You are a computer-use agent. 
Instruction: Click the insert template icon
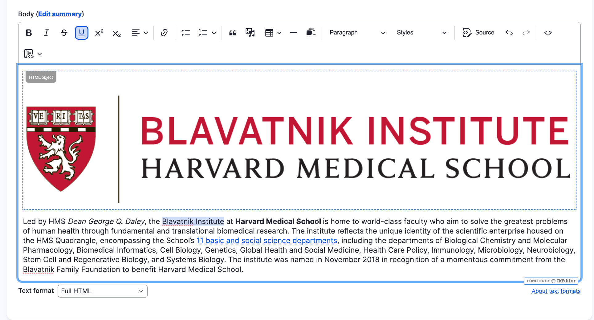pos(29,54)
